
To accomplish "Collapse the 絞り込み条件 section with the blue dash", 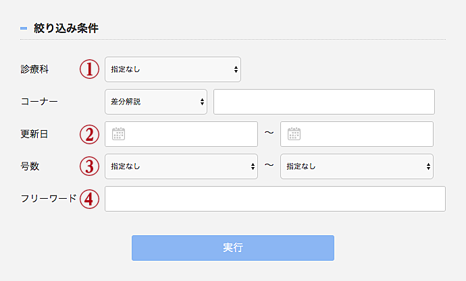I will (24, 28).
